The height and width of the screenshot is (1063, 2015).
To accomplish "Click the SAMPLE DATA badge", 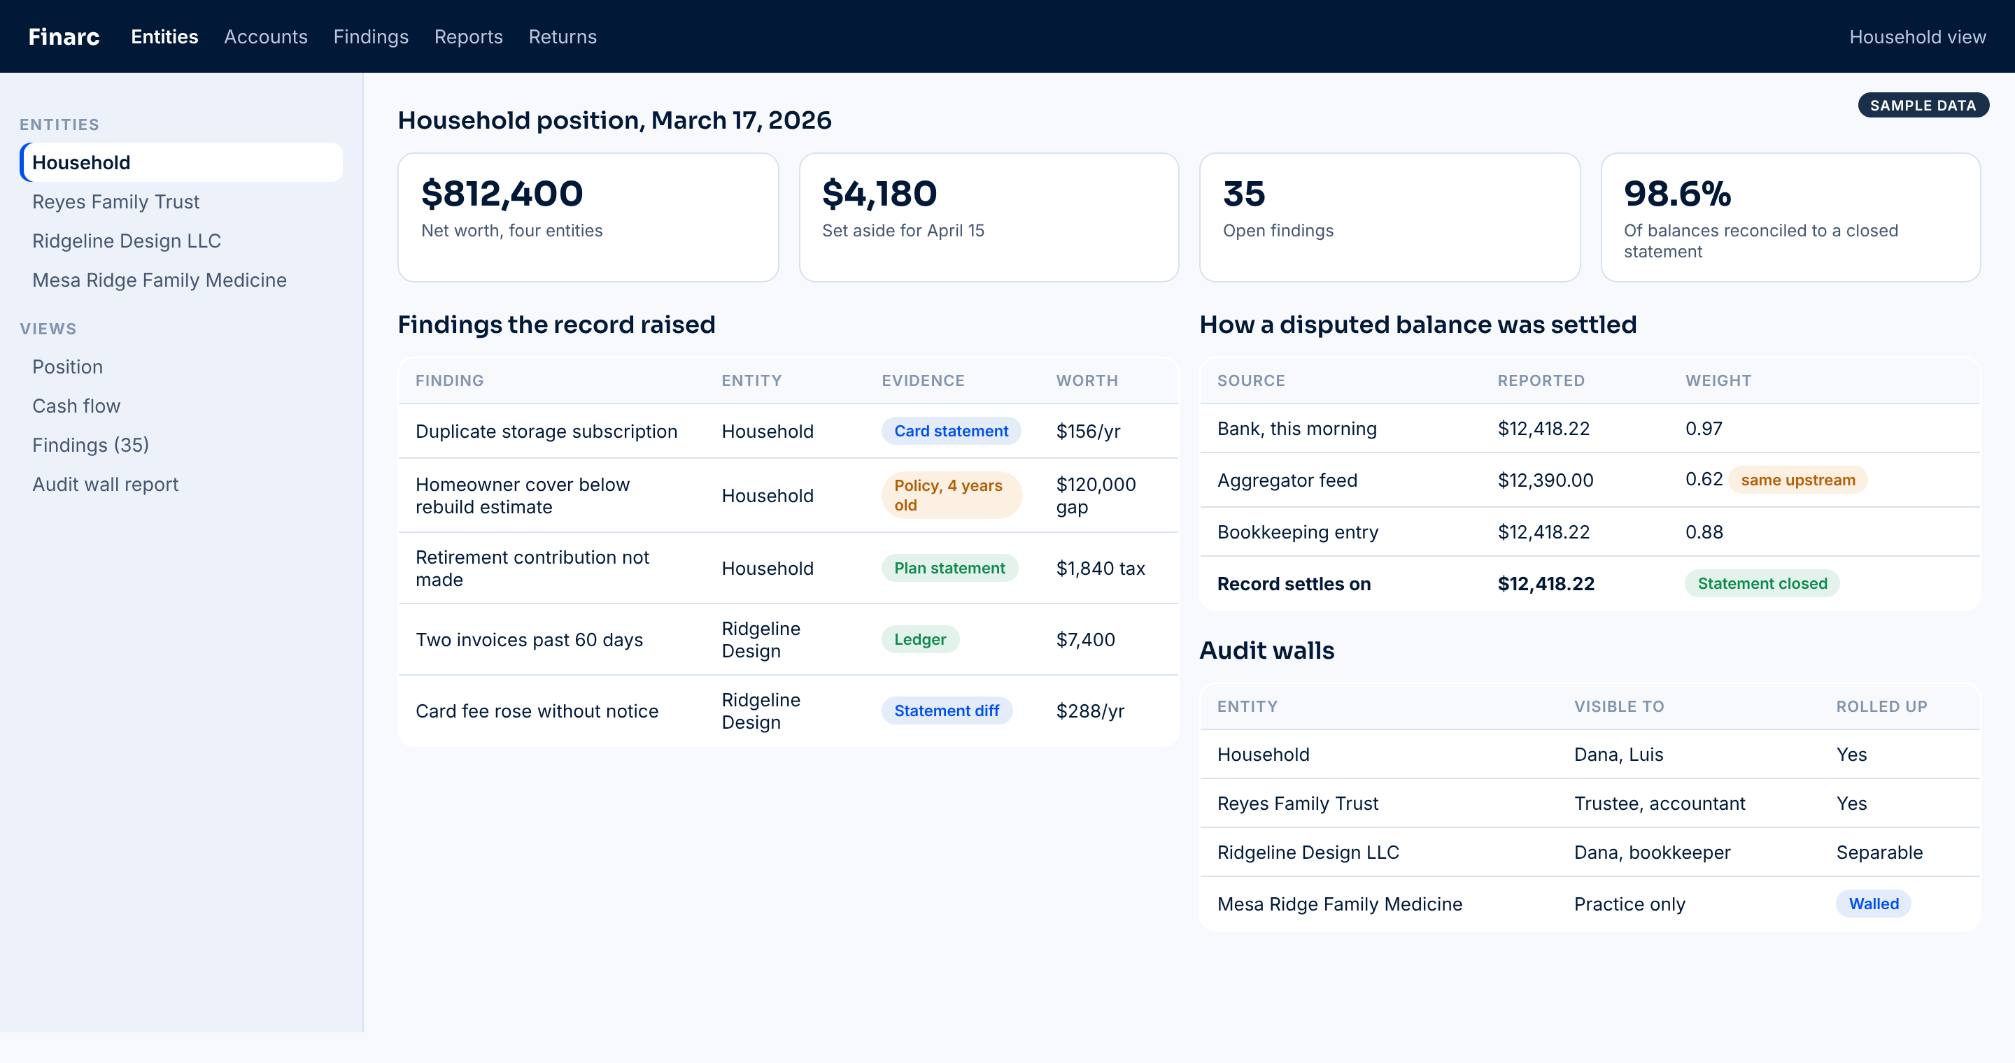I will click(1923, 106).
